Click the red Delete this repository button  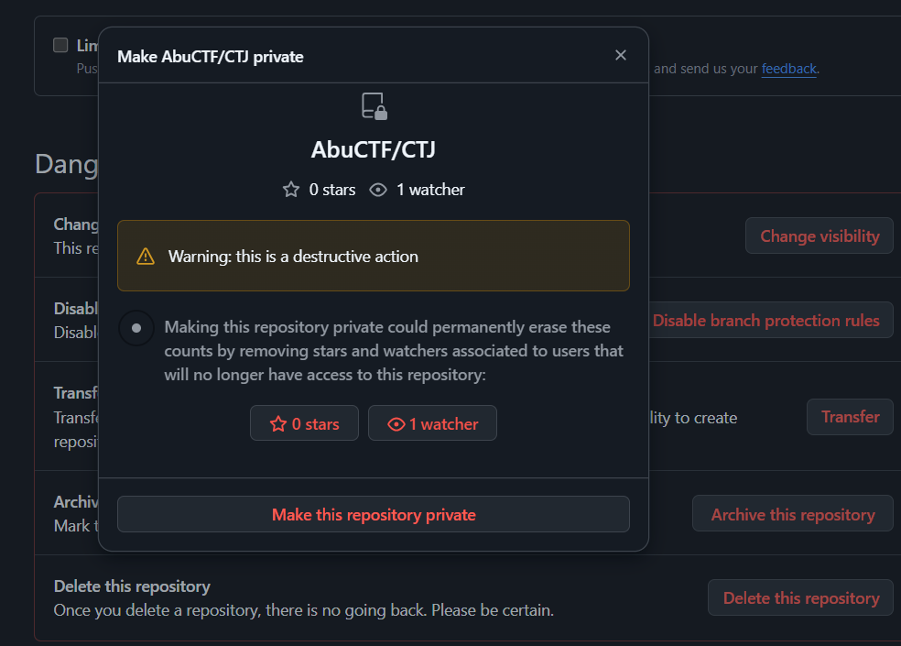[x=800, y=597]
